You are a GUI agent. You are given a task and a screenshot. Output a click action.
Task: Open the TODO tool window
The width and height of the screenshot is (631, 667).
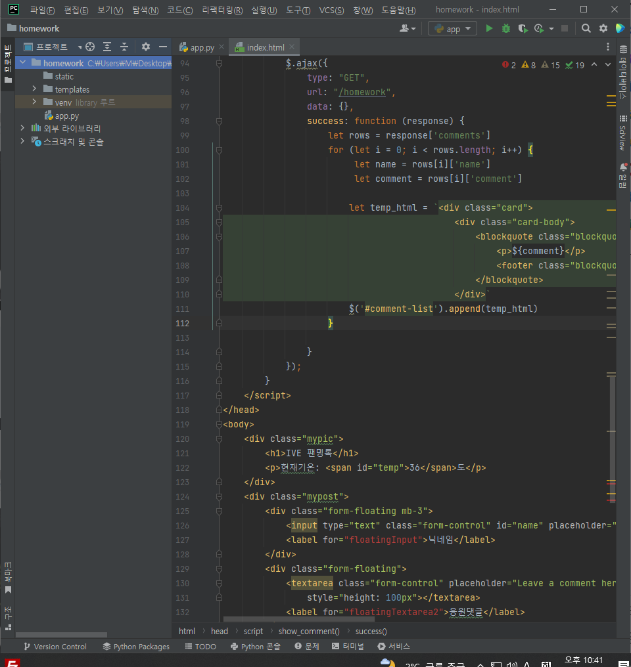pos(200,647)
